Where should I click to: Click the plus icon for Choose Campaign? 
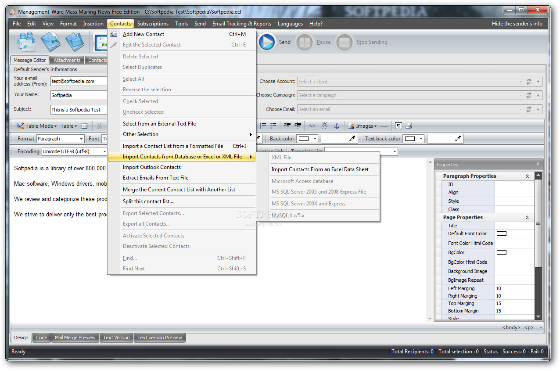[538, 95]
